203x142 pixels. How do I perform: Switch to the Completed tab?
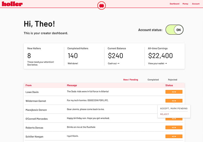153,80
